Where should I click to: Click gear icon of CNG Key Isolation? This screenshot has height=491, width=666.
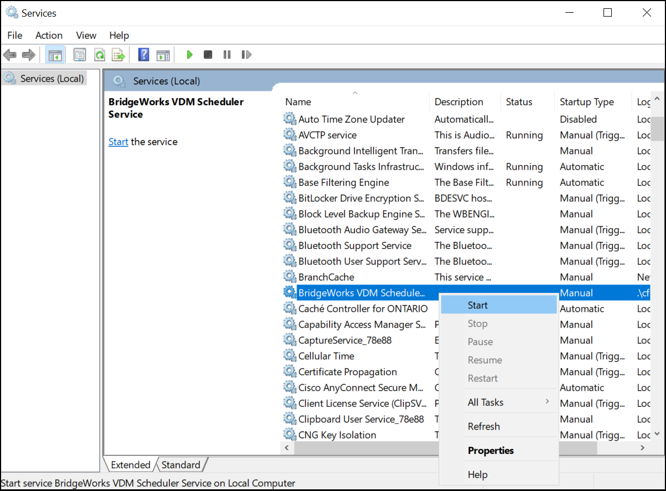coord(290,435)
